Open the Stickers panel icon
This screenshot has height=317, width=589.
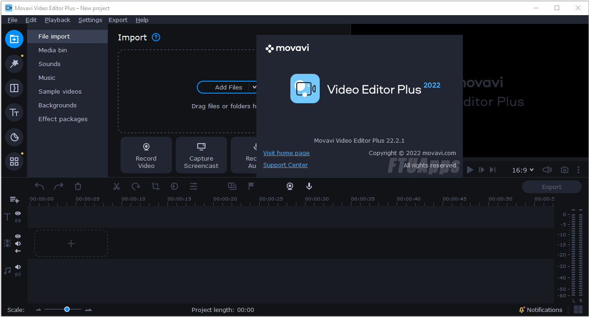coord(14,137)
